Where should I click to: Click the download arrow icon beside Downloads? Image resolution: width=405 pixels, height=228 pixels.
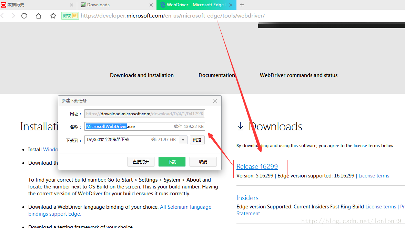pos(240,127)
